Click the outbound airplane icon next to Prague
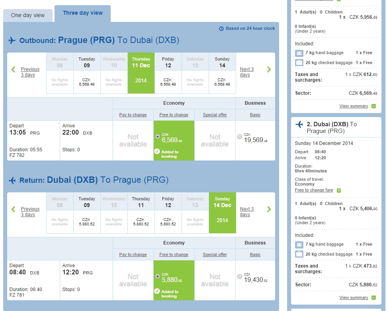This screenshot has width=389, height=311. click(12, 40)
